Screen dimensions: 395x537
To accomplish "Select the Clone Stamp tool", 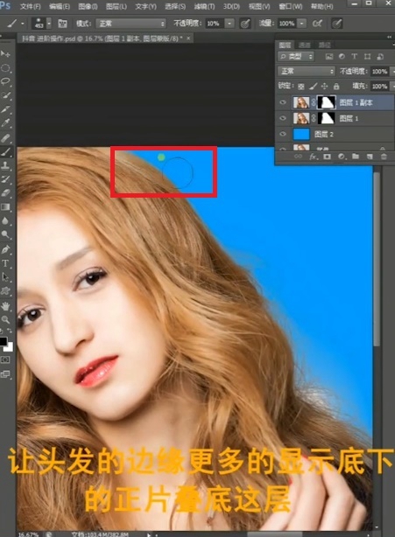I will (x=5, y=165).
